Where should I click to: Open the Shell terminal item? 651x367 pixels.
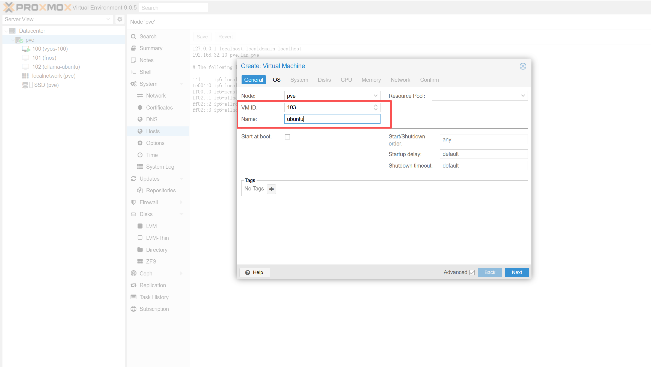pyautogui.click(x=145, y=72)
